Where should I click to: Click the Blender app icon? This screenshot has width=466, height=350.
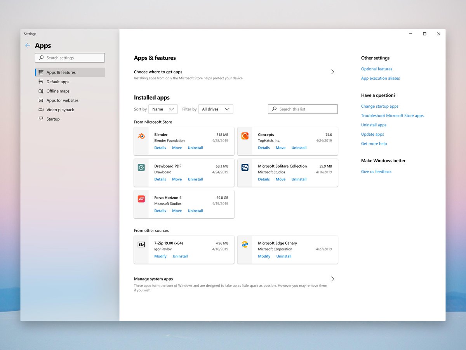point(141,136)
